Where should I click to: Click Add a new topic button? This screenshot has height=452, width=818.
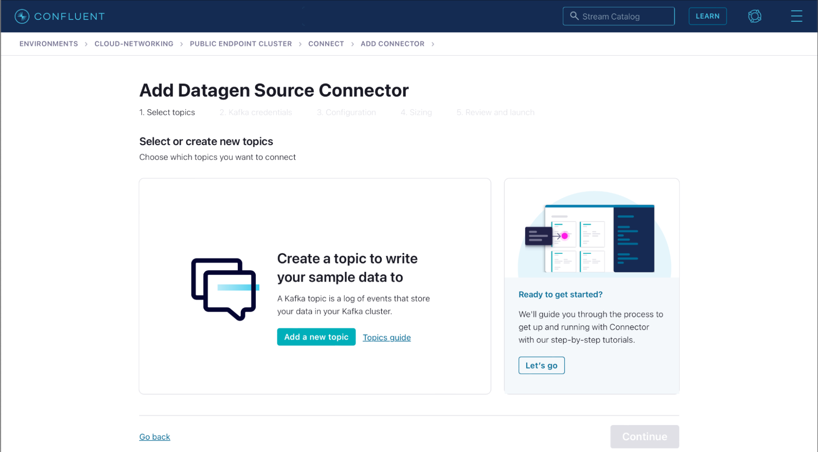(316, 337)
